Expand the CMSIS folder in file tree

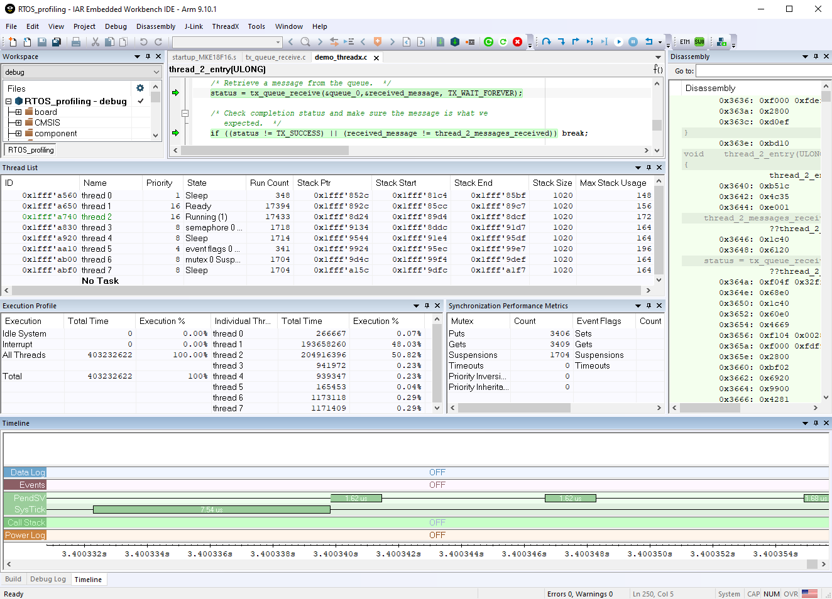coord(18,123)
